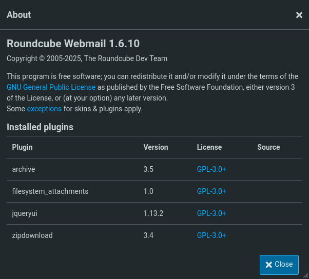Screen dimensions: 309x279
Task: Select the zipdownload plugin name
Action: pyautogui.click(x=32, y=235)
